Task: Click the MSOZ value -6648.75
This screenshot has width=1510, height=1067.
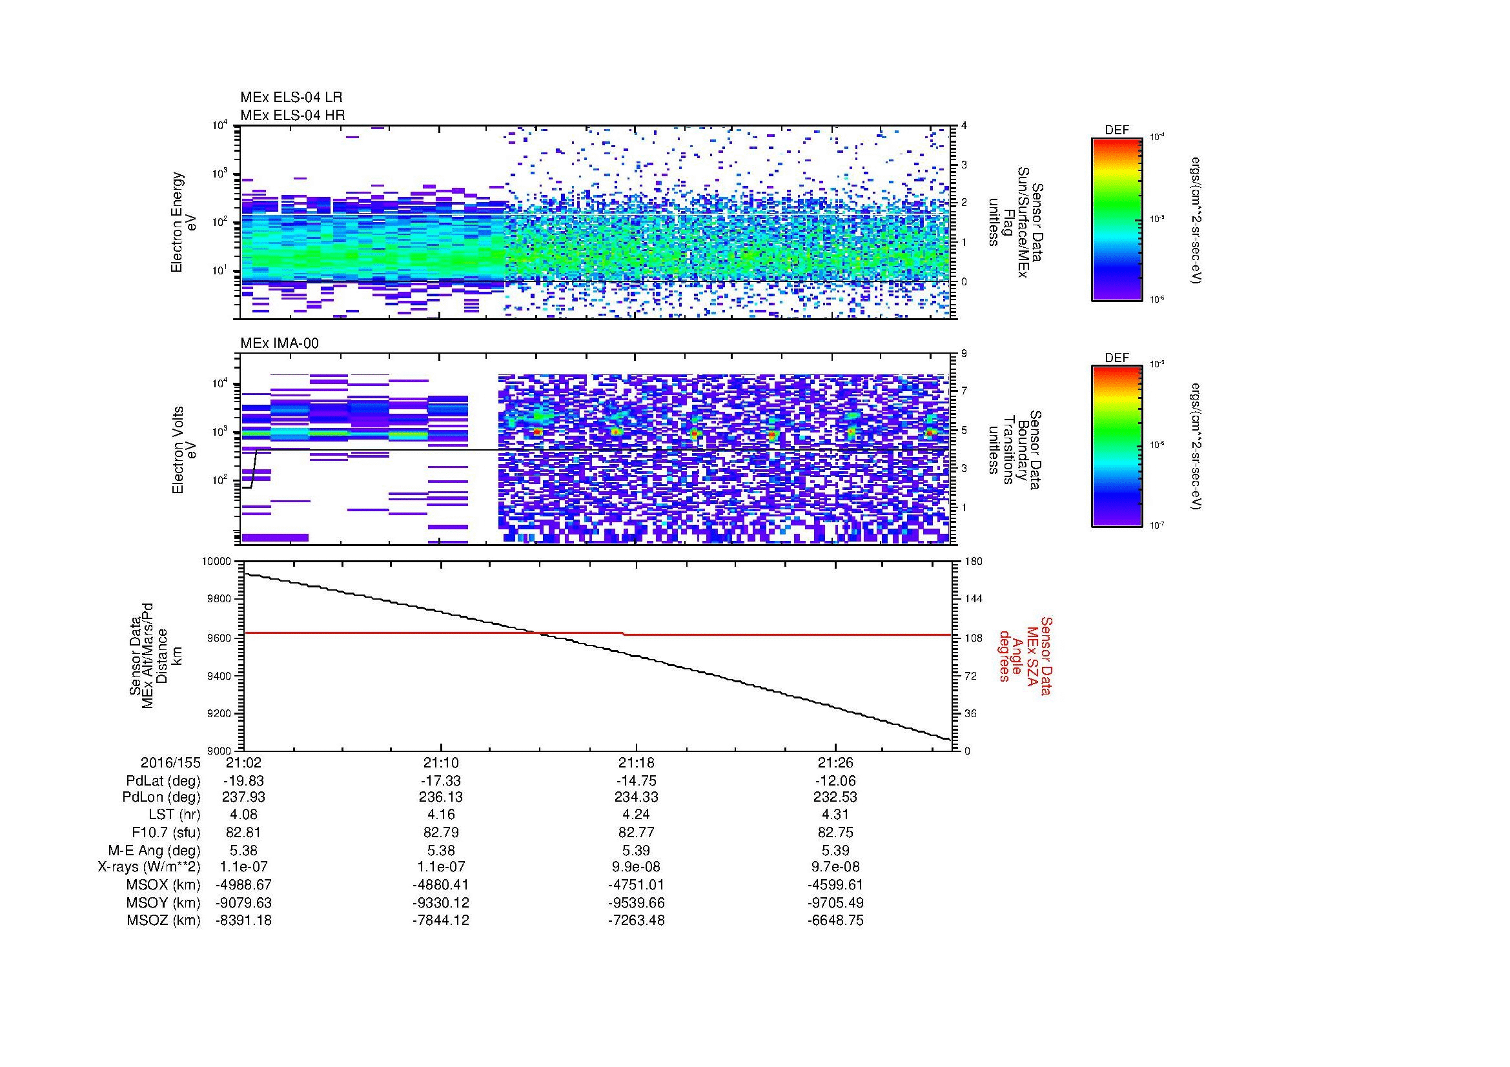Action: (x=835, y=920)
